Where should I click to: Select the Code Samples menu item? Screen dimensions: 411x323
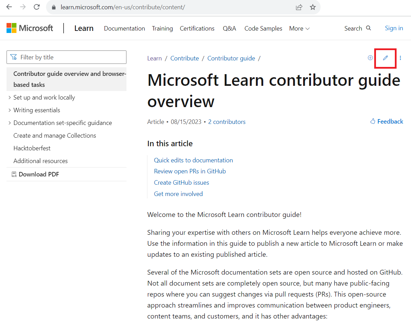coord(263,28)
